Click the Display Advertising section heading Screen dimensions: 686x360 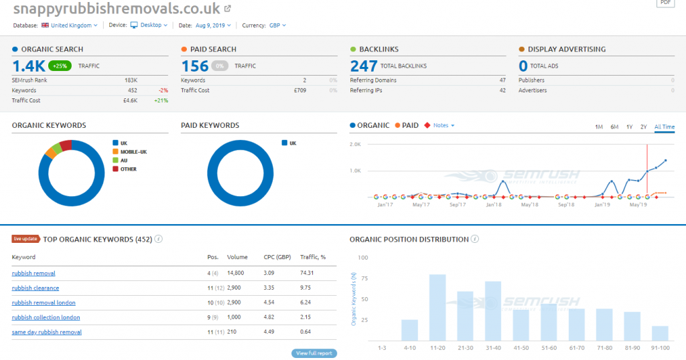[567, 50]
